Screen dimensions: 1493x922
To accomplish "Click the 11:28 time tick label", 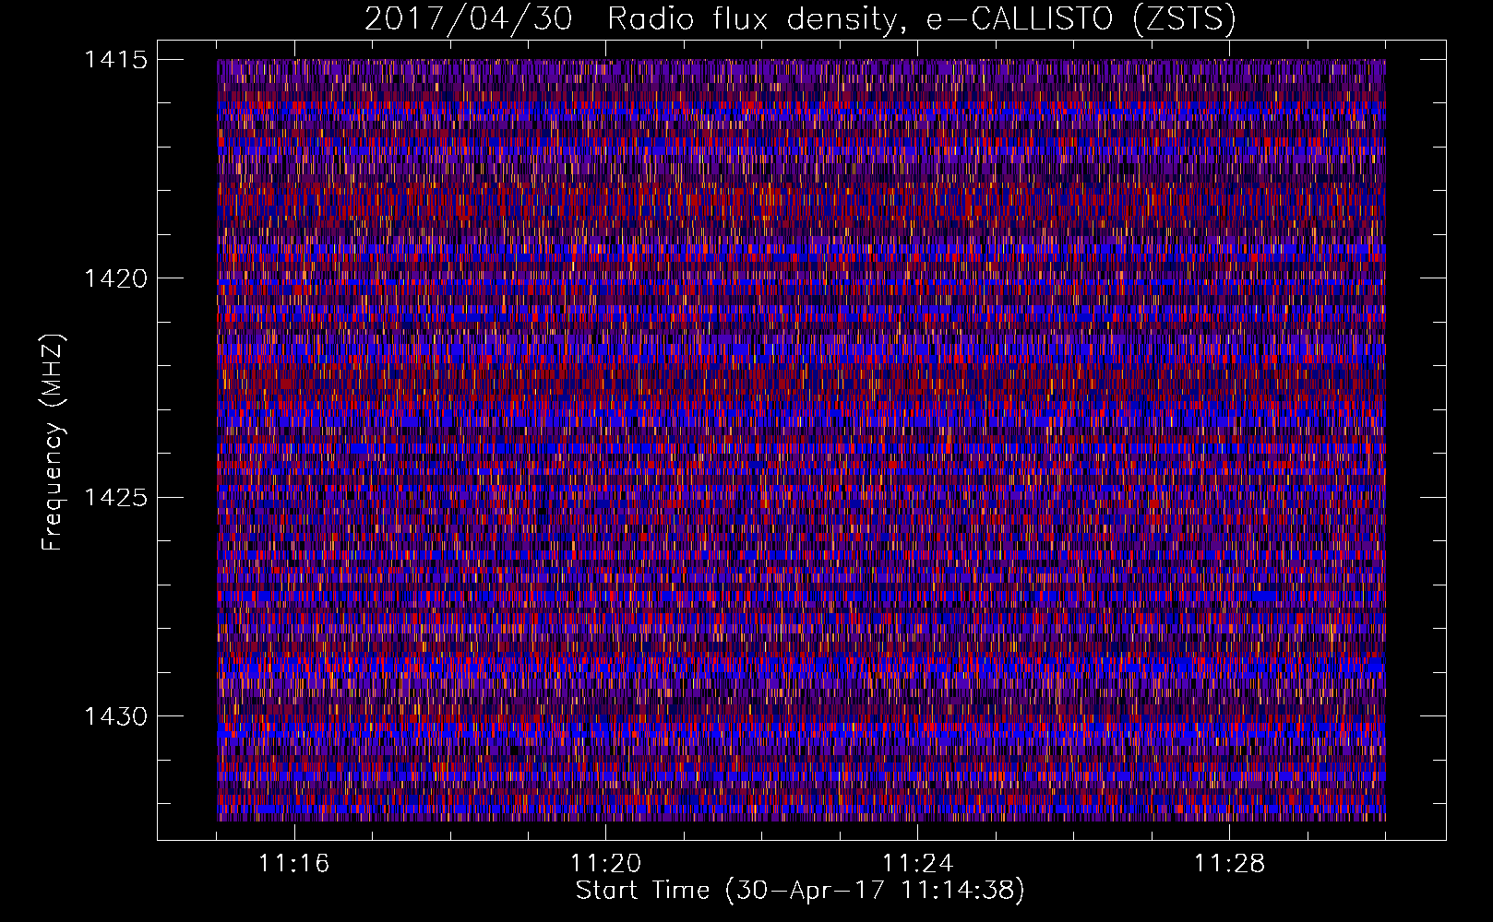I will tap(1229, 864).
